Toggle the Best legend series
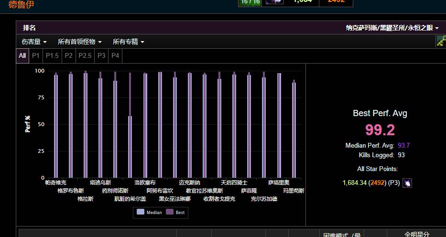 pos(175,212)
